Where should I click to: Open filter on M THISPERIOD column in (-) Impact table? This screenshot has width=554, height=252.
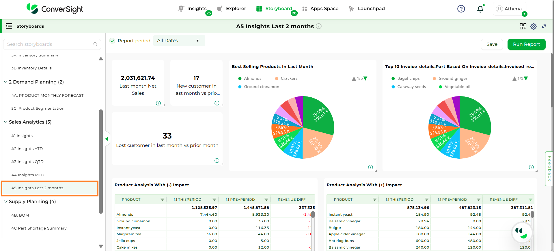(214, 199)
